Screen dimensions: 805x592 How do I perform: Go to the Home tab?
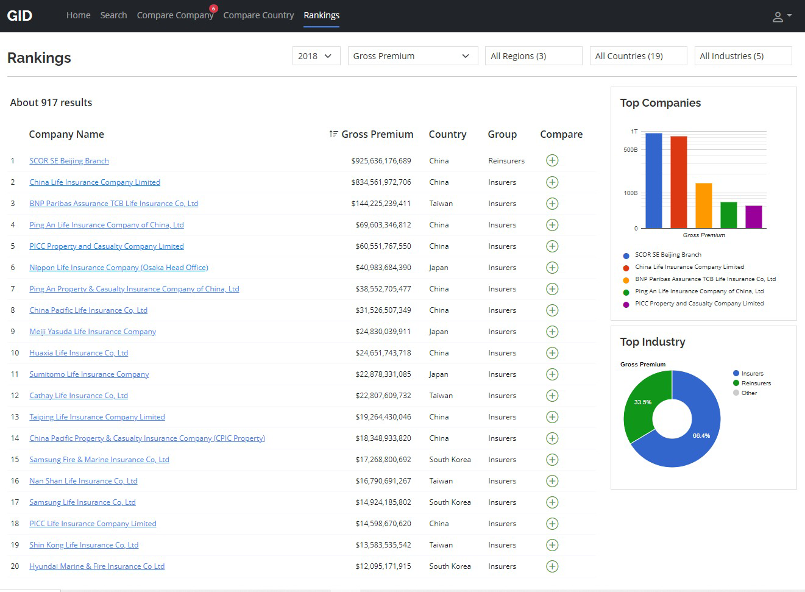coord(78,15)
